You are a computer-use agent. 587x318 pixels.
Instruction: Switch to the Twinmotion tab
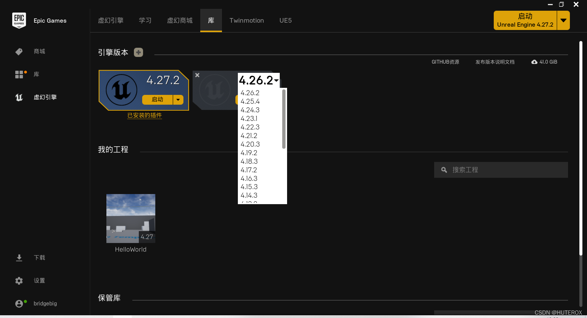(246, 20)
